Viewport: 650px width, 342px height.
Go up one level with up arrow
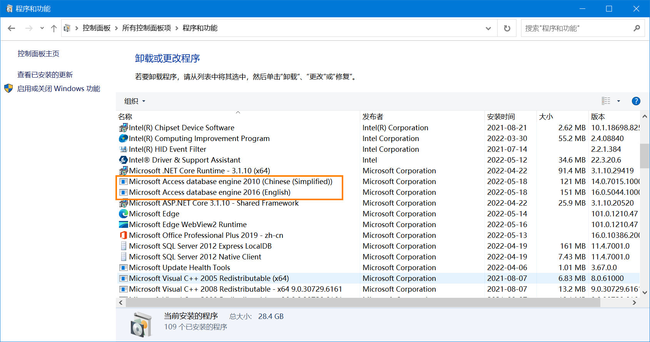point(54,28)
